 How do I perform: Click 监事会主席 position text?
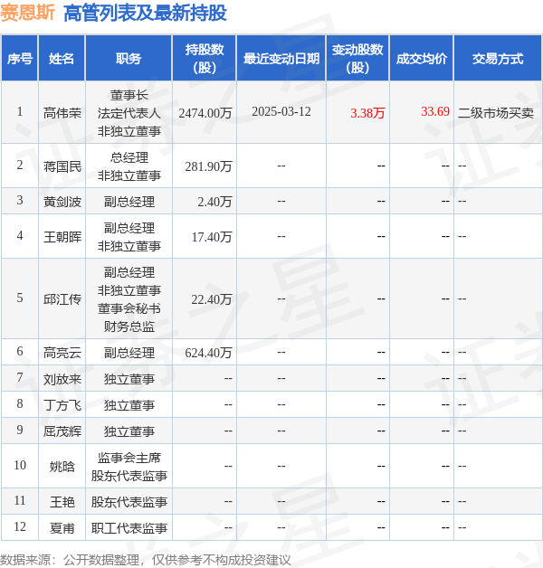[129, 458]
